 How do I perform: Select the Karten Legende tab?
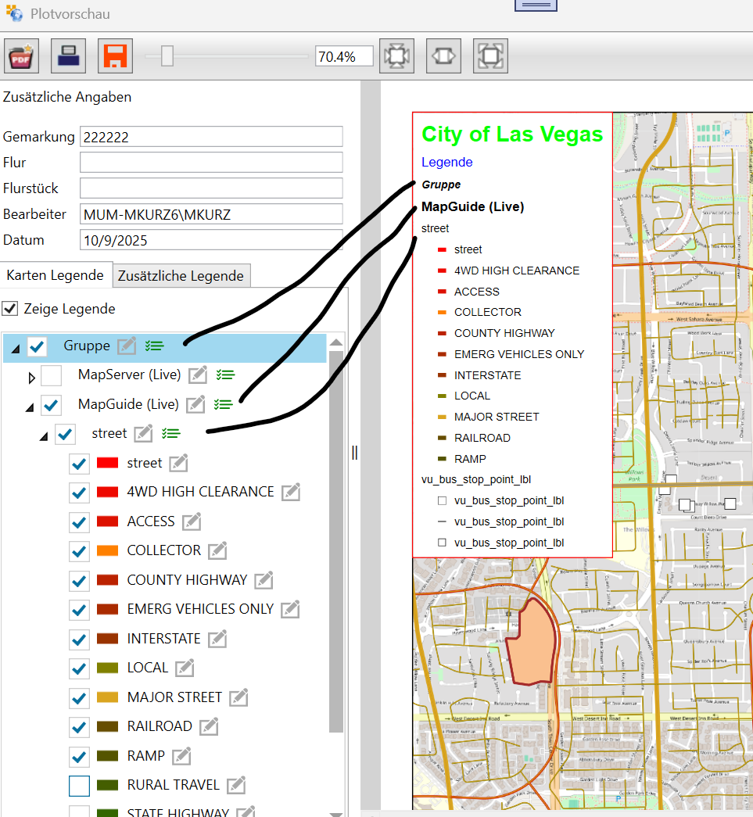pos(56,275)
